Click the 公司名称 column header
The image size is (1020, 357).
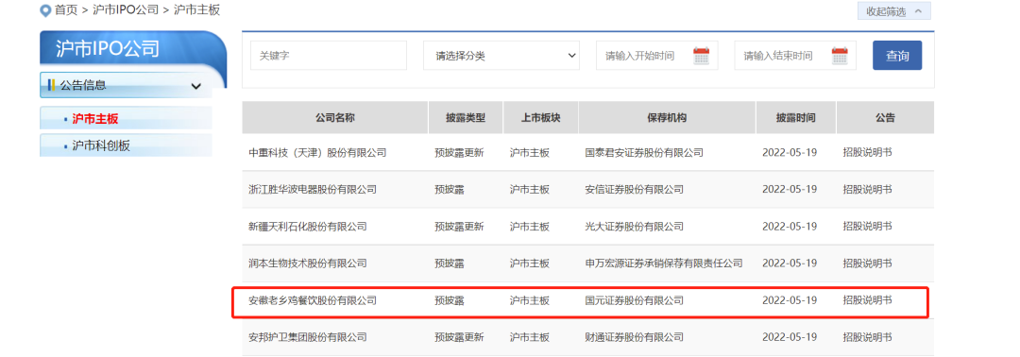click(335, 118)
